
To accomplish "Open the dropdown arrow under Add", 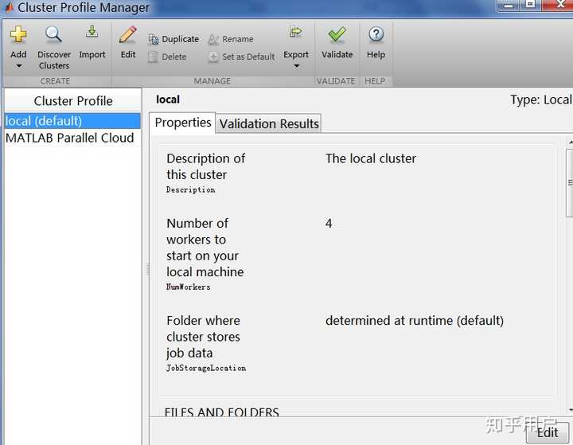I will (18, 66).
